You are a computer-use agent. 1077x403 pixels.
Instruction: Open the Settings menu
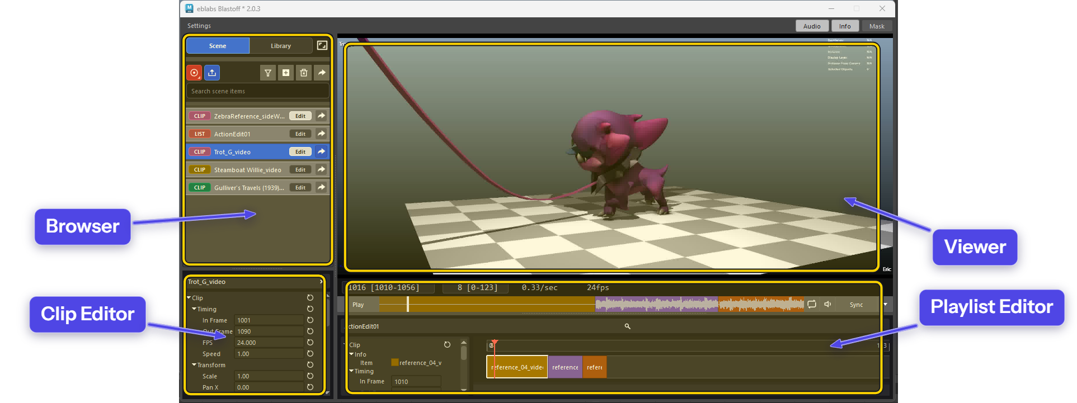coord(199,26)
